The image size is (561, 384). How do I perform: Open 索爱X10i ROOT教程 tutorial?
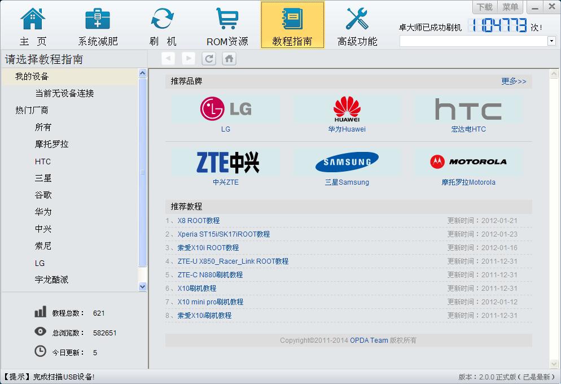tap(208, 248)
